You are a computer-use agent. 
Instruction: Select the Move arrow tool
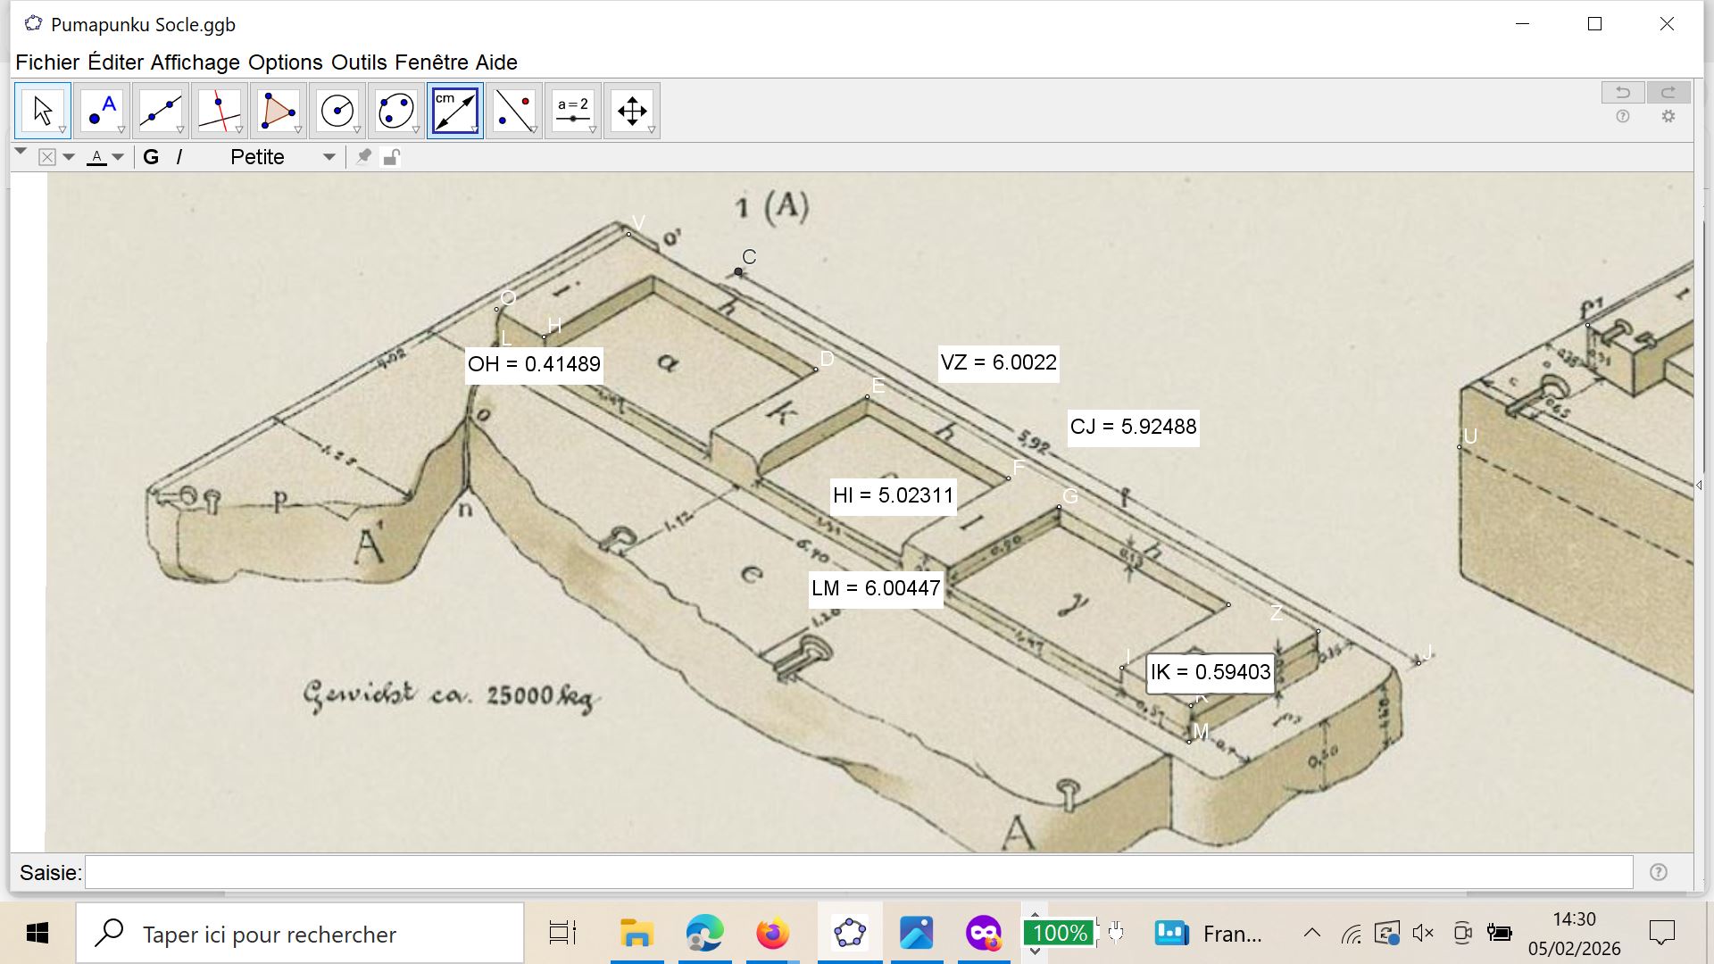click(42, 111)
